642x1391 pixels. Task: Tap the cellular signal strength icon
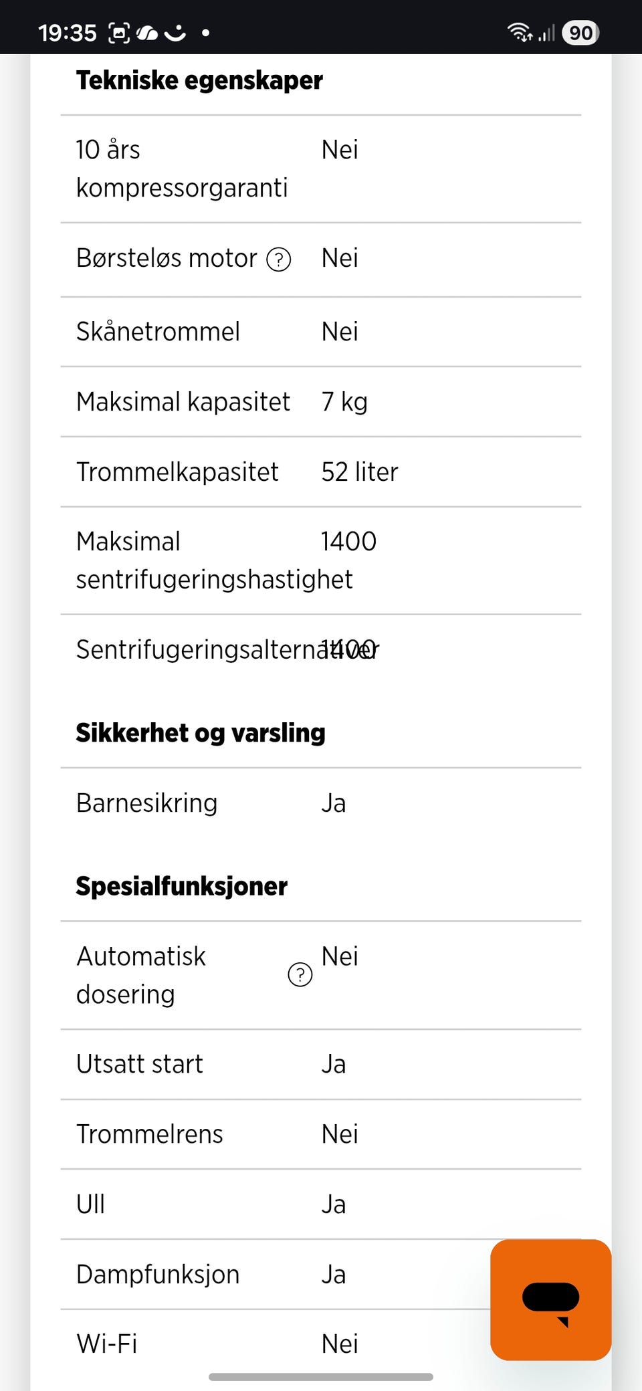coord(547,32)
